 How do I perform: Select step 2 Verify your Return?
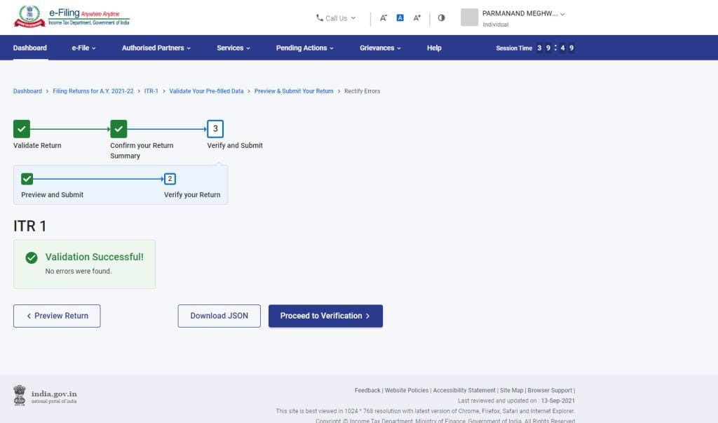tap(170, 178)
